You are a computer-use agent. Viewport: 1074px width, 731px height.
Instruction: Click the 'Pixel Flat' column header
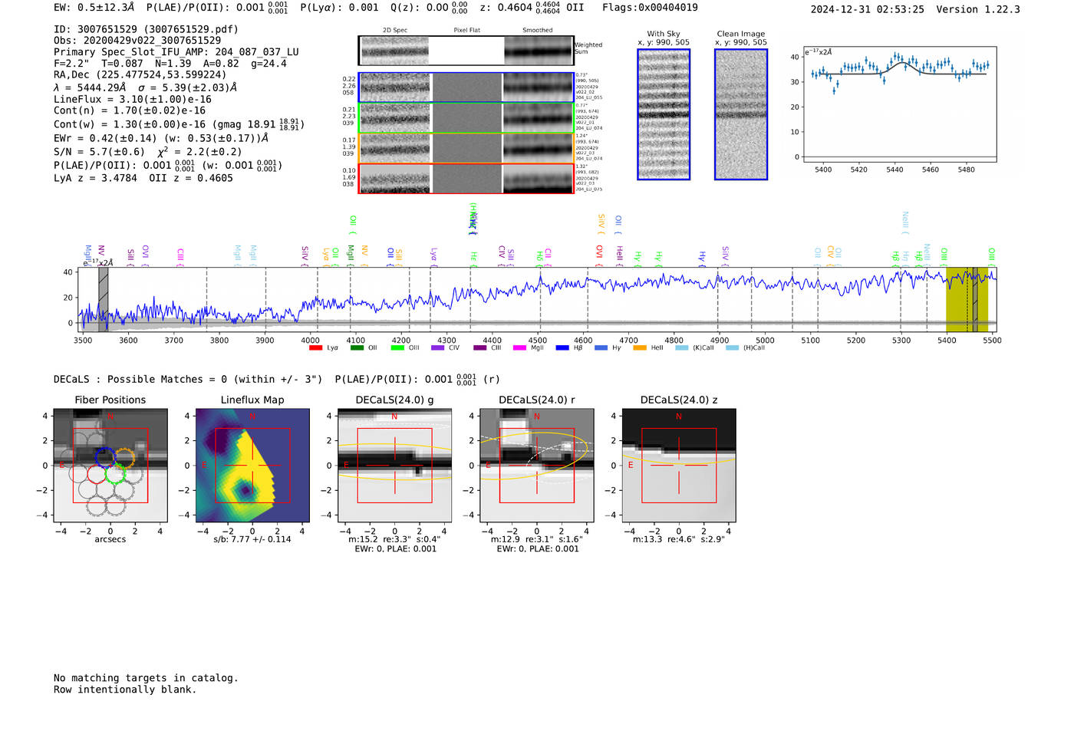(x=466, y=31)
